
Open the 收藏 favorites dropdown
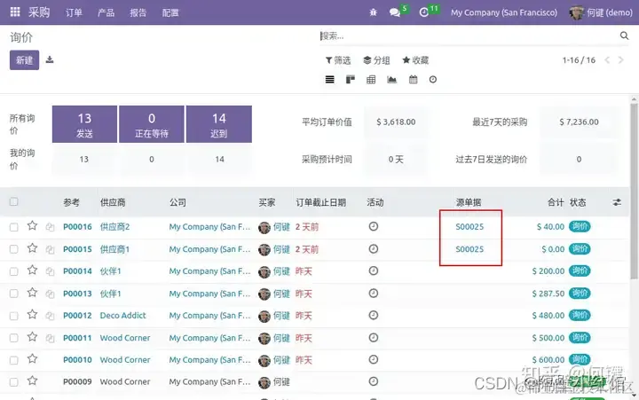pyautogui.click(x=415, y=60)
